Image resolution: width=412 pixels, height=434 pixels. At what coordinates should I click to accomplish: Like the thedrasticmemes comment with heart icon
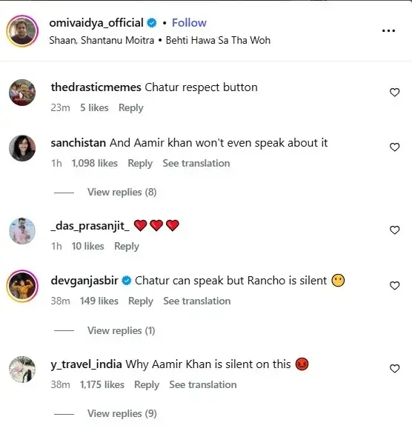[394, 92]
